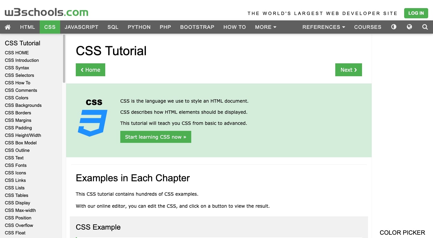The image size is (433, 238).
Task: Open CSS How To in sidebar
Action: (17, 83)
